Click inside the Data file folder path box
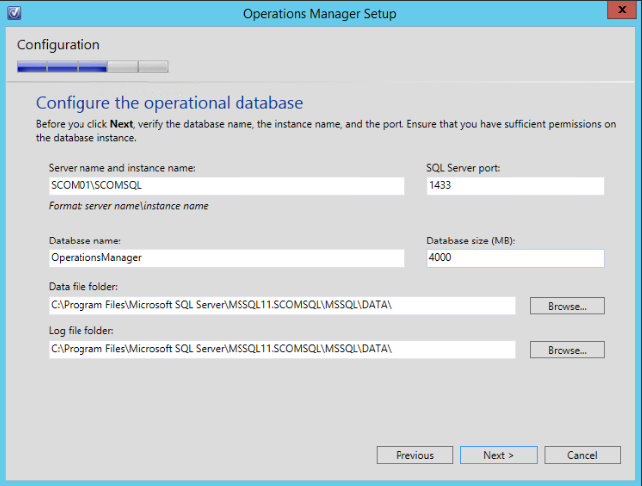Viewport: 642px width, 486px height. click(281, 306)
